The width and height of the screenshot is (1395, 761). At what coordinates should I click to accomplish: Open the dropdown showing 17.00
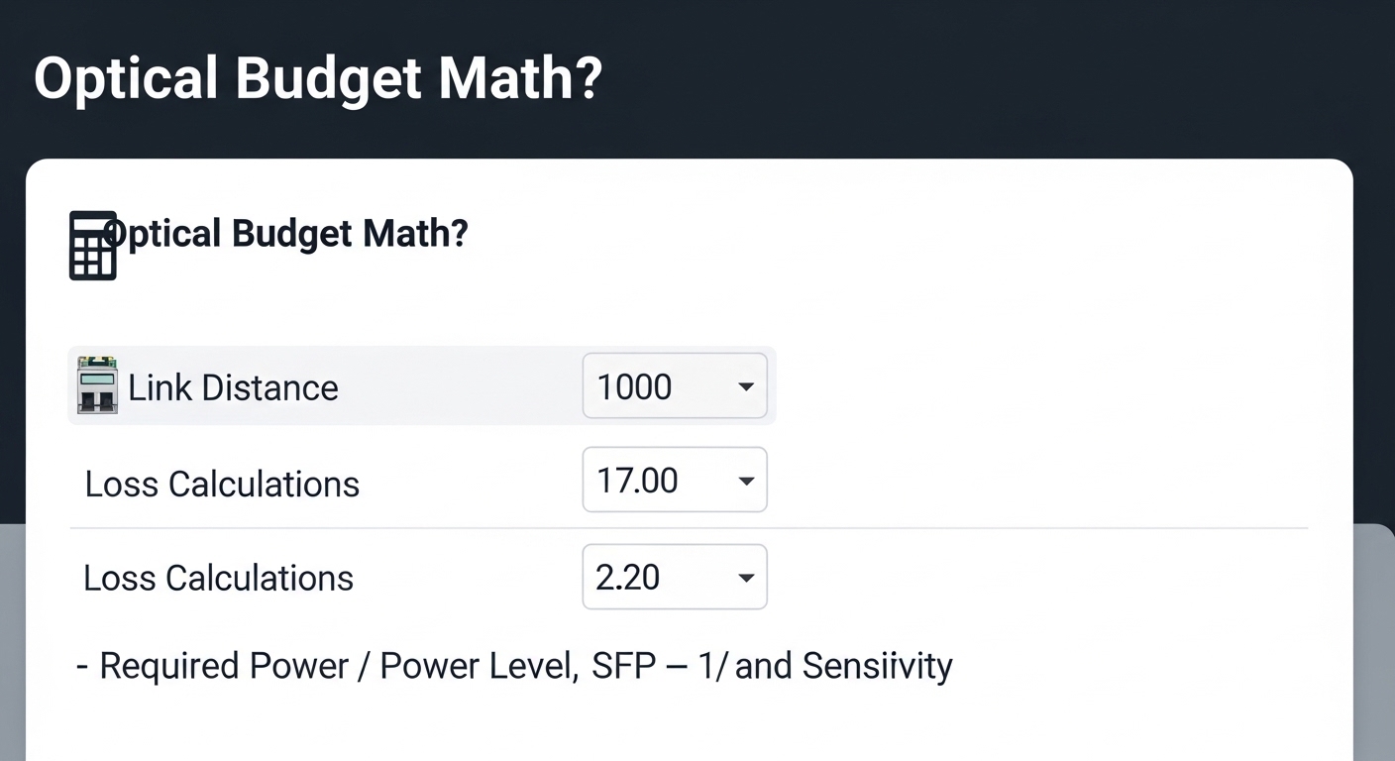point(674,481)
